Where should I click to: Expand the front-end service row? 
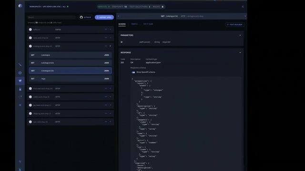click(110, 89)
